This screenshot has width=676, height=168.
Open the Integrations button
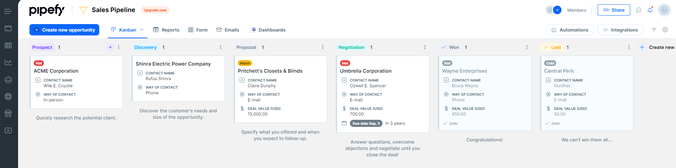(x=620, y=30)
